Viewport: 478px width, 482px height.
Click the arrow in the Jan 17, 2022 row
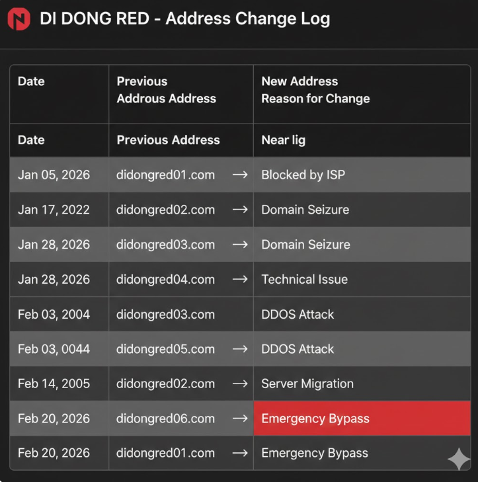click(x=240, y=210)
